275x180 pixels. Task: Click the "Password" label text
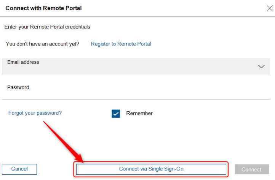tap(18, 87)
